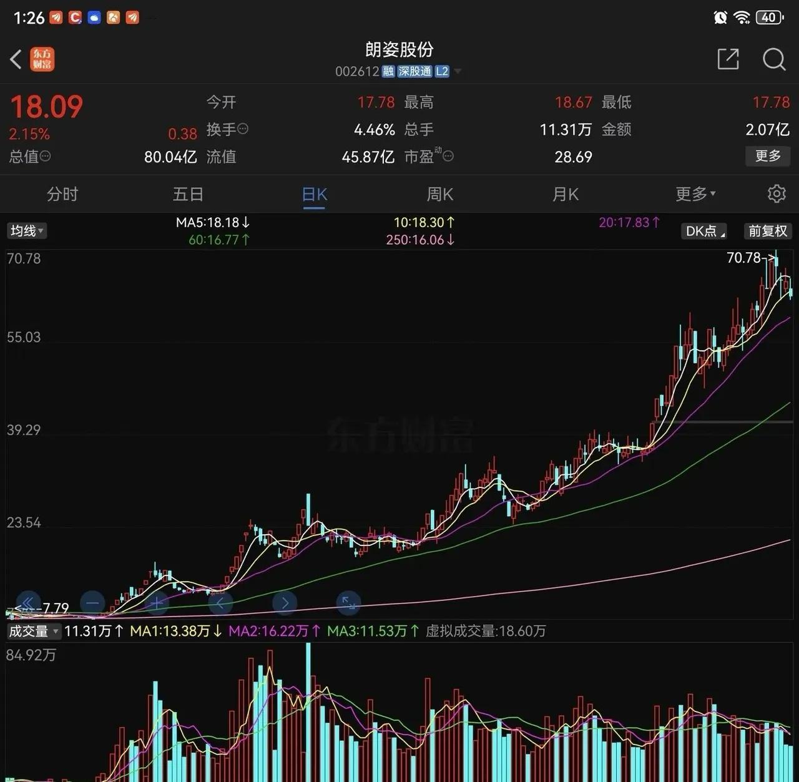Image resolution: width=799 pixels, height=782 pixels.
Task: Tap the L2 level badge
Action: click(442, 71)
